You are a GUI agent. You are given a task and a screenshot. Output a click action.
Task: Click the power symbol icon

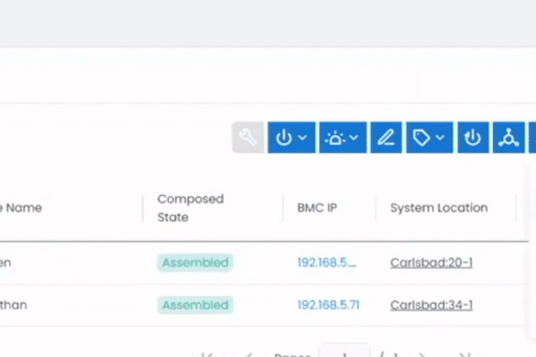point(284,137)
